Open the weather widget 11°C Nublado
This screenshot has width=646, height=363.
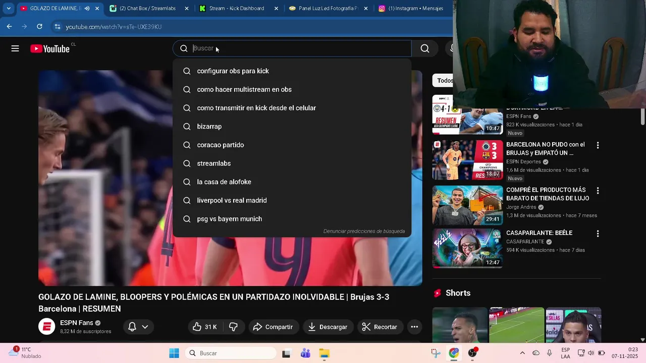[x=24, y=353]
